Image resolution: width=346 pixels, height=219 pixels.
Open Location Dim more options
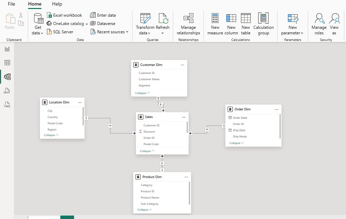(80, 102)
